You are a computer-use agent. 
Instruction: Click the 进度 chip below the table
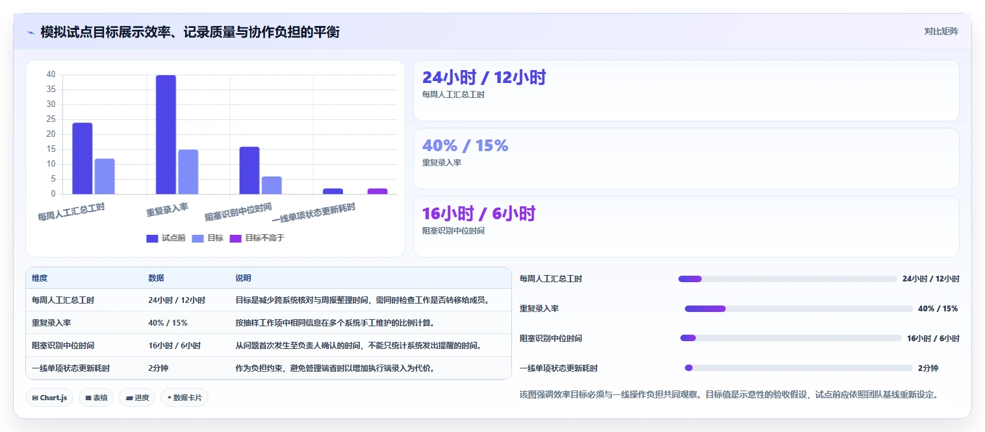[x=137, y=398]
